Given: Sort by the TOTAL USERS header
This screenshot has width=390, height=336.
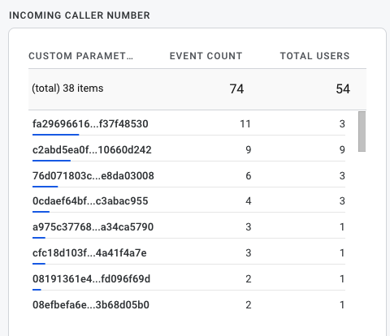Looking at the screenshot, I should [314, 56].
